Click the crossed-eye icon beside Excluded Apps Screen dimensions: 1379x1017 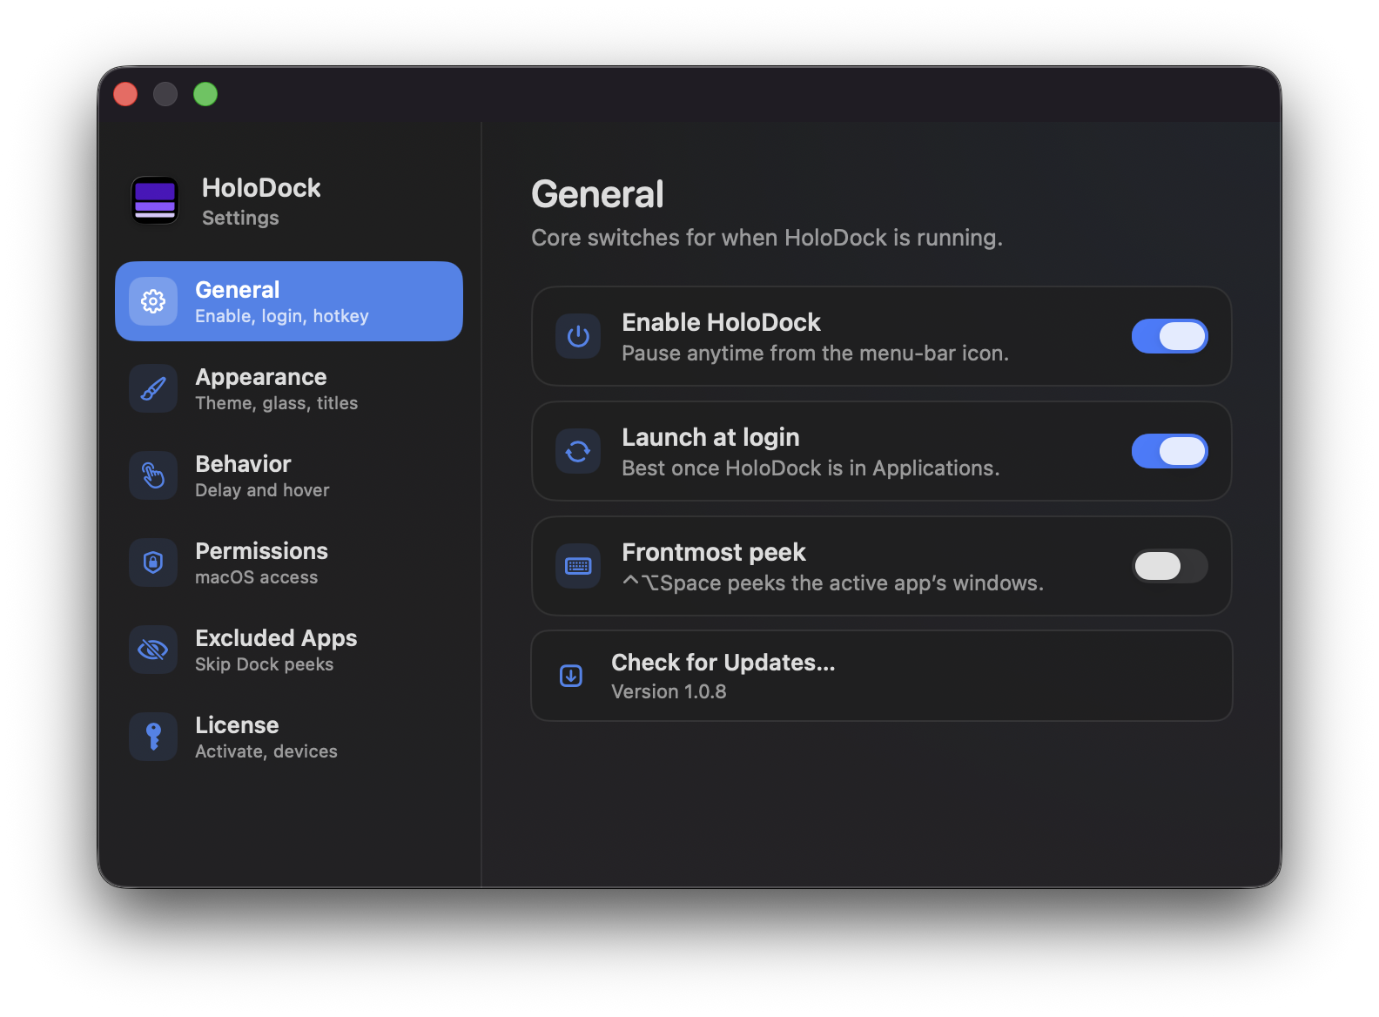tap(153, 650)
